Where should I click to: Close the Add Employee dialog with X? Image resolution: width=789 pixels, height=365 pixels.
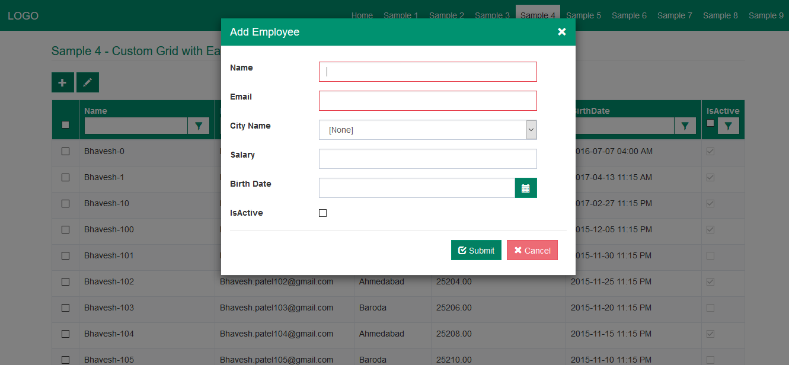coord(562,32)
